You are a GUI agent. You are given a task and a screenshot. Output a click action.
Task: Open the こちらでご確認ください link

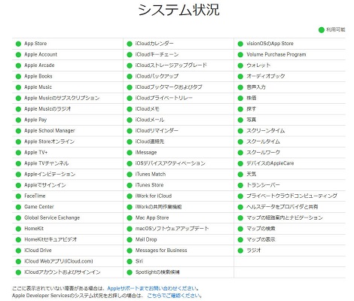pos(174,296)
